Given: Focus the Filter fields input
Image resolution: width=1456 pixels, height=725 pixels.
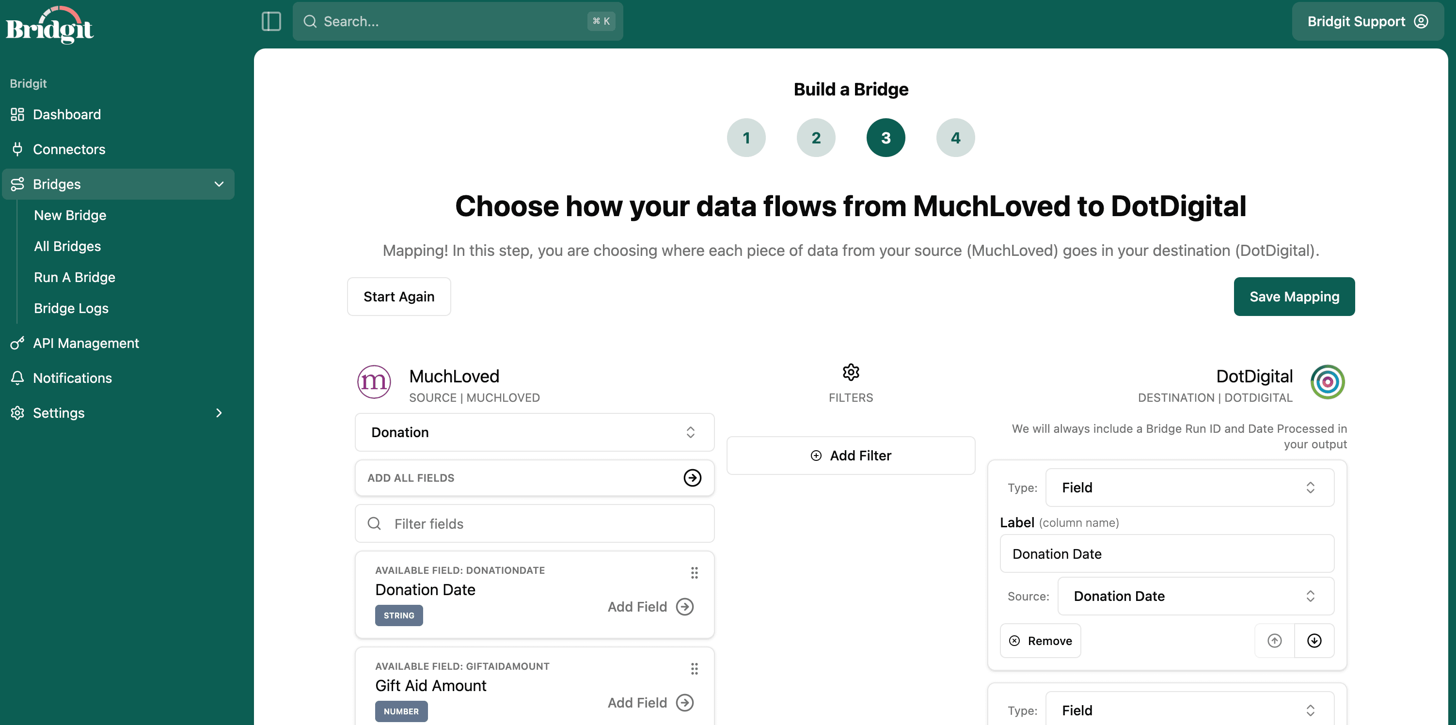Looking at the screenshot, I should coord(534,524).
